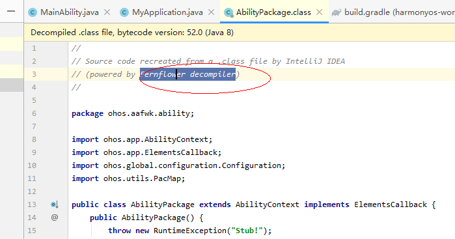Close the MainAbility.java tab

(107, 12)
